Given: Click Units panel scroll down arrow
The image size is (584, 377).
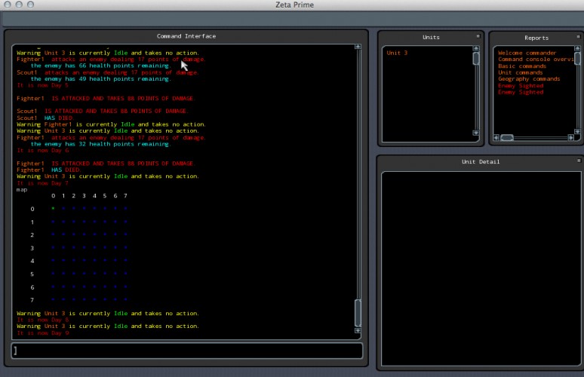Looking at the screenshot, I should click(x=476, y=133).
